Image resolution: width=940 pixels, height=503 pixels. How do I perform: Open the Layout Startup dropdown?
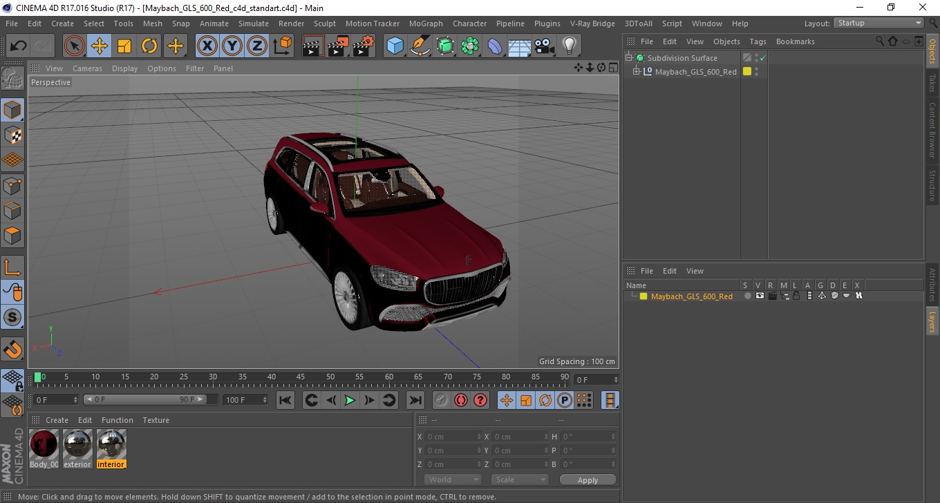pyautogui.click(x=879, y=23)
